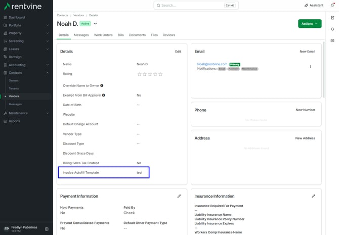Click the bell icon in right rail
The height and width of the screenshot is (235, 339).
[332, 29]
